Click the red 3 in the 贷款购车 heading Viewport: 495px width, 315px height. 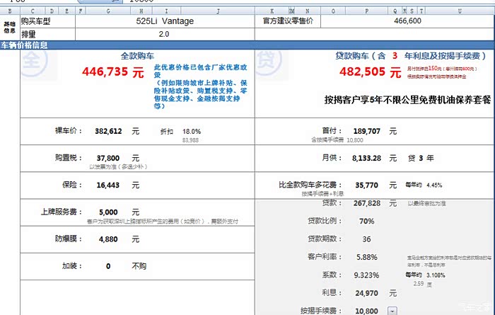coord(395,56)
